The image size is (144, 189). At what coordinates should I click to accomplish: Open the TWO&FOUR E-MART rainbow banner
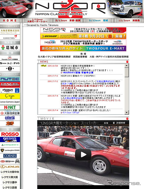83,48
